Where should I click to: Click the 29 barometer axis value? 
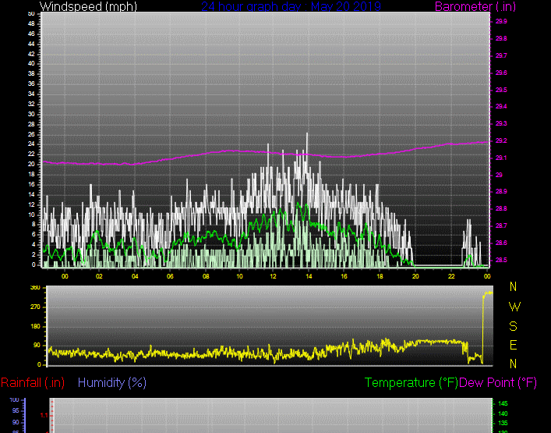(x=499, y=175)
